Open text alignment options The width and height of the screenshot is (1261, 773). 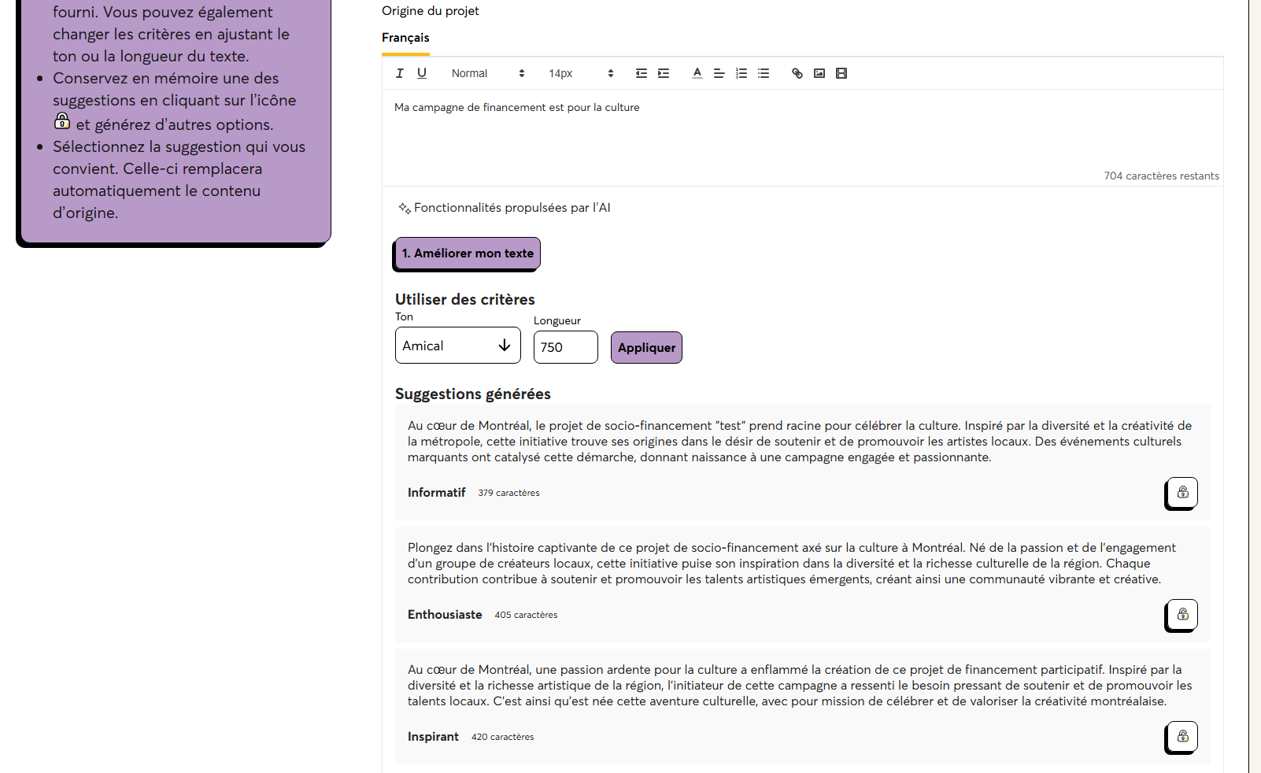(719, 73)
